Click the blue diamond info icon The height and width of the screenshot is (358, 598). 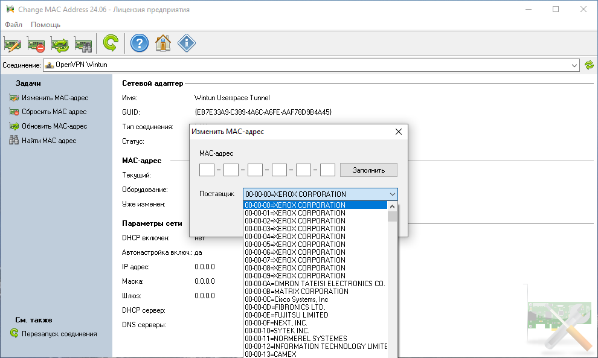(x=187, y=43)
